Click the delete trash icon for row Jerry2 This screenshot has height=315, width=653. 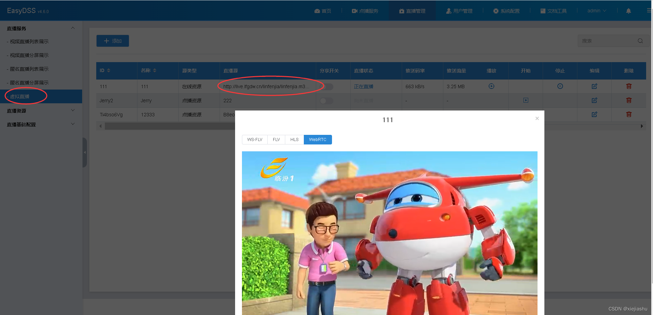(x=629, y=100)
